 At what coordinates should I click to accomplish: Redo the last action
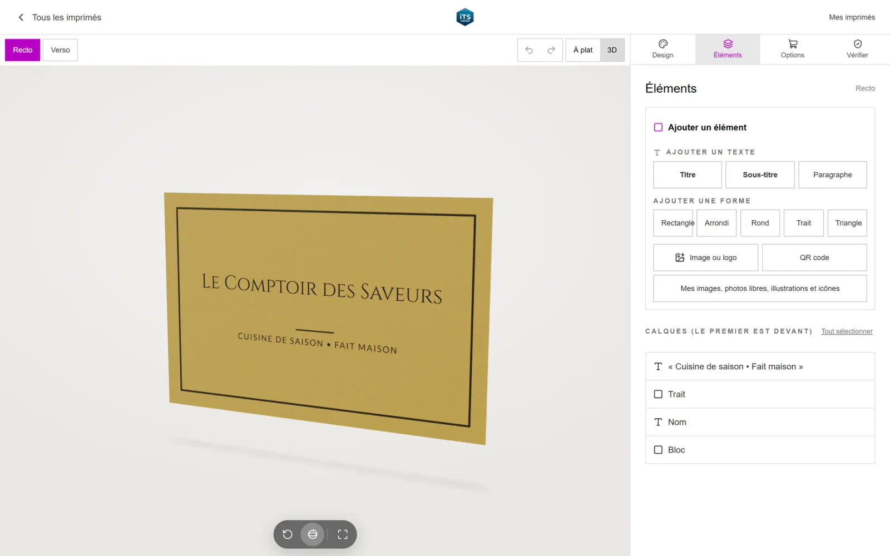(x=551, y=50)
